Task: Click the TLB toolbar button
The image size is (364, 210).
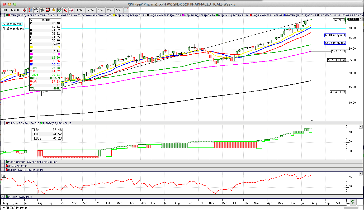Action: [4, 10]
